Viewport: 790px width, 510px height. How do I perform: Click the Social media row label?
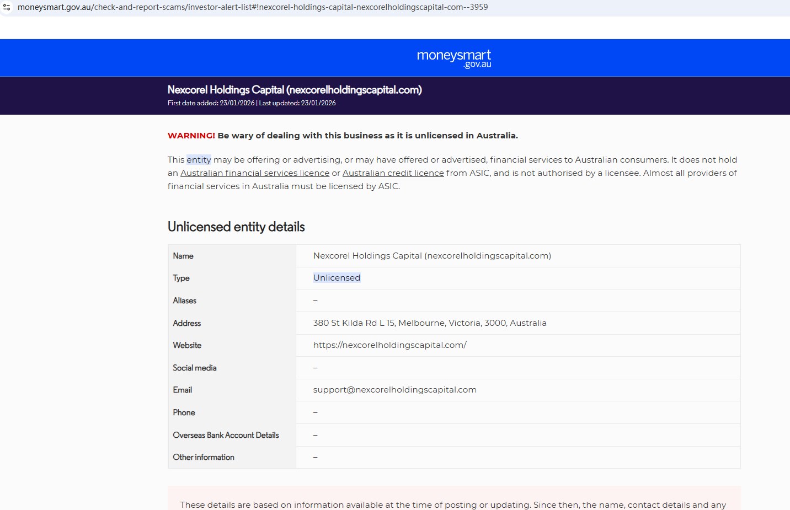tap(195, 368)
